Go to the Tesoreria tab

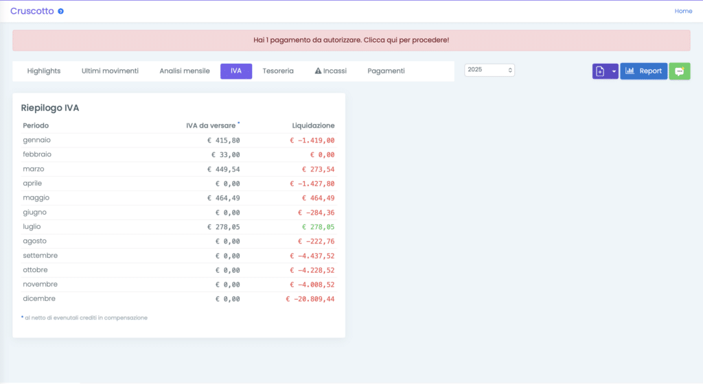278,71
